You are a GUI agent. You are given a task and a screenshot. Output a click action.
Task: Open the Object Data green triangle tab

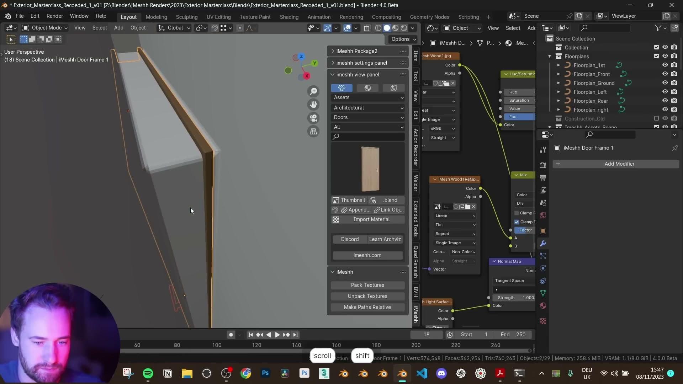coord(543,293)
